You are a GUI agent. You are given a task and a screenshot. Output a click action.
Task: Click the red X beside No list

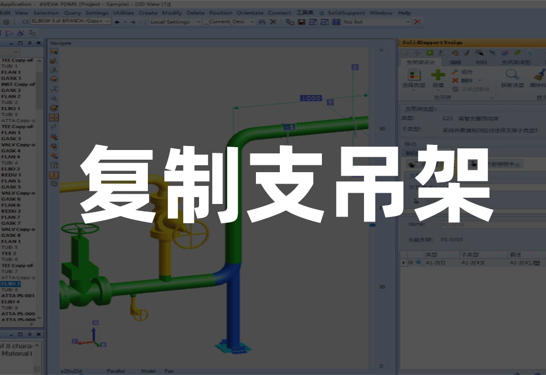tap(417, 22)
